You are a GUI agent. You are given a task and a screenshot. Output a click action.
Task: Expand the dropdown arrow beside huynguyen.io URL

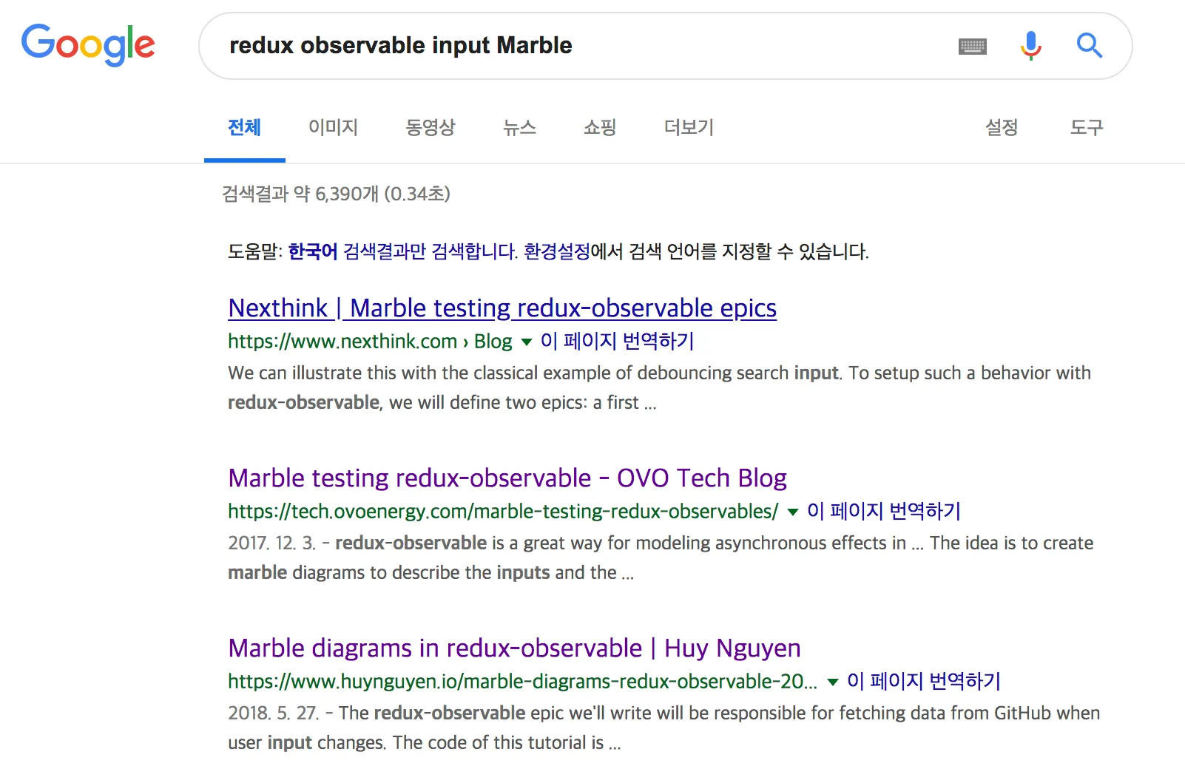(833, 682)
